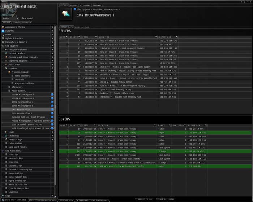
Task: Open the Price History tab
Action: (82, 27)
